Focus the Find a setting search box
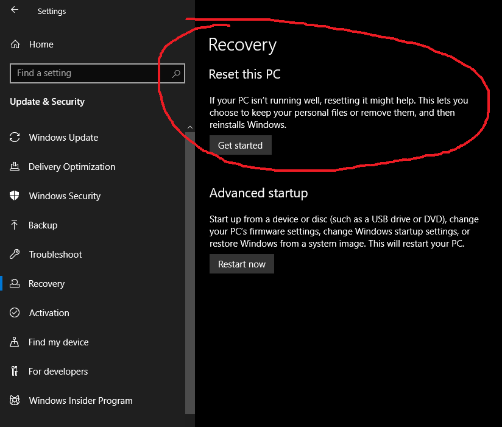This screenshot has height=427, width=502. [x=97, y=73]
